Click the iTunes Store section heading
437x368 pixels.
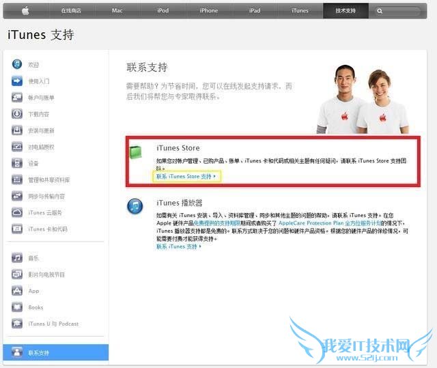point(178,148)
